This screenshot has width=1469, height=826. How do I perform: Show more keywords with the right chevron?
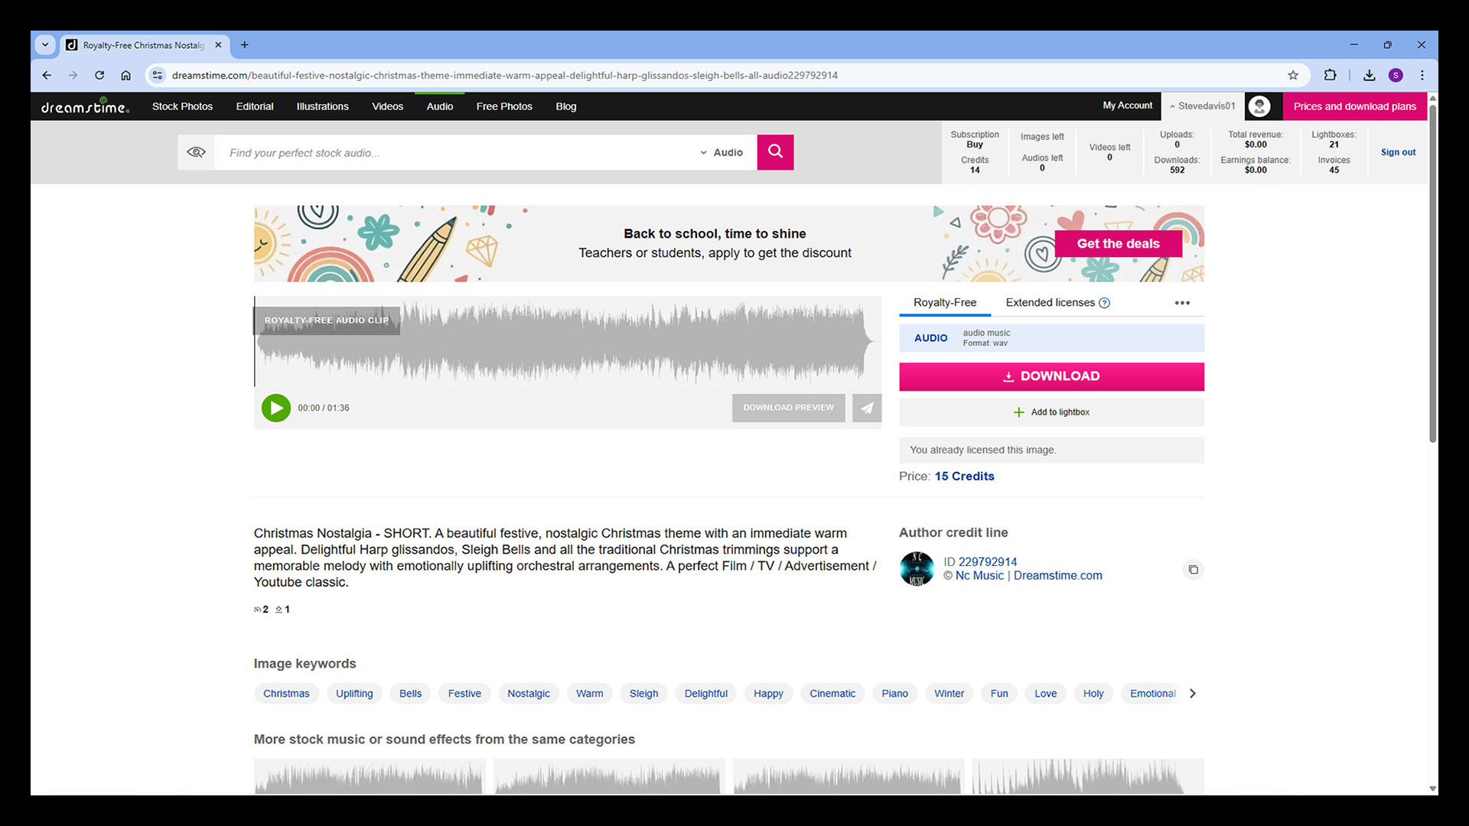tap(1192, 694)
